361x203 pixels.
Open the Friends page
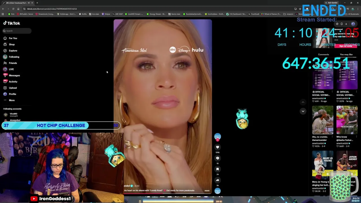click(10, 63)
